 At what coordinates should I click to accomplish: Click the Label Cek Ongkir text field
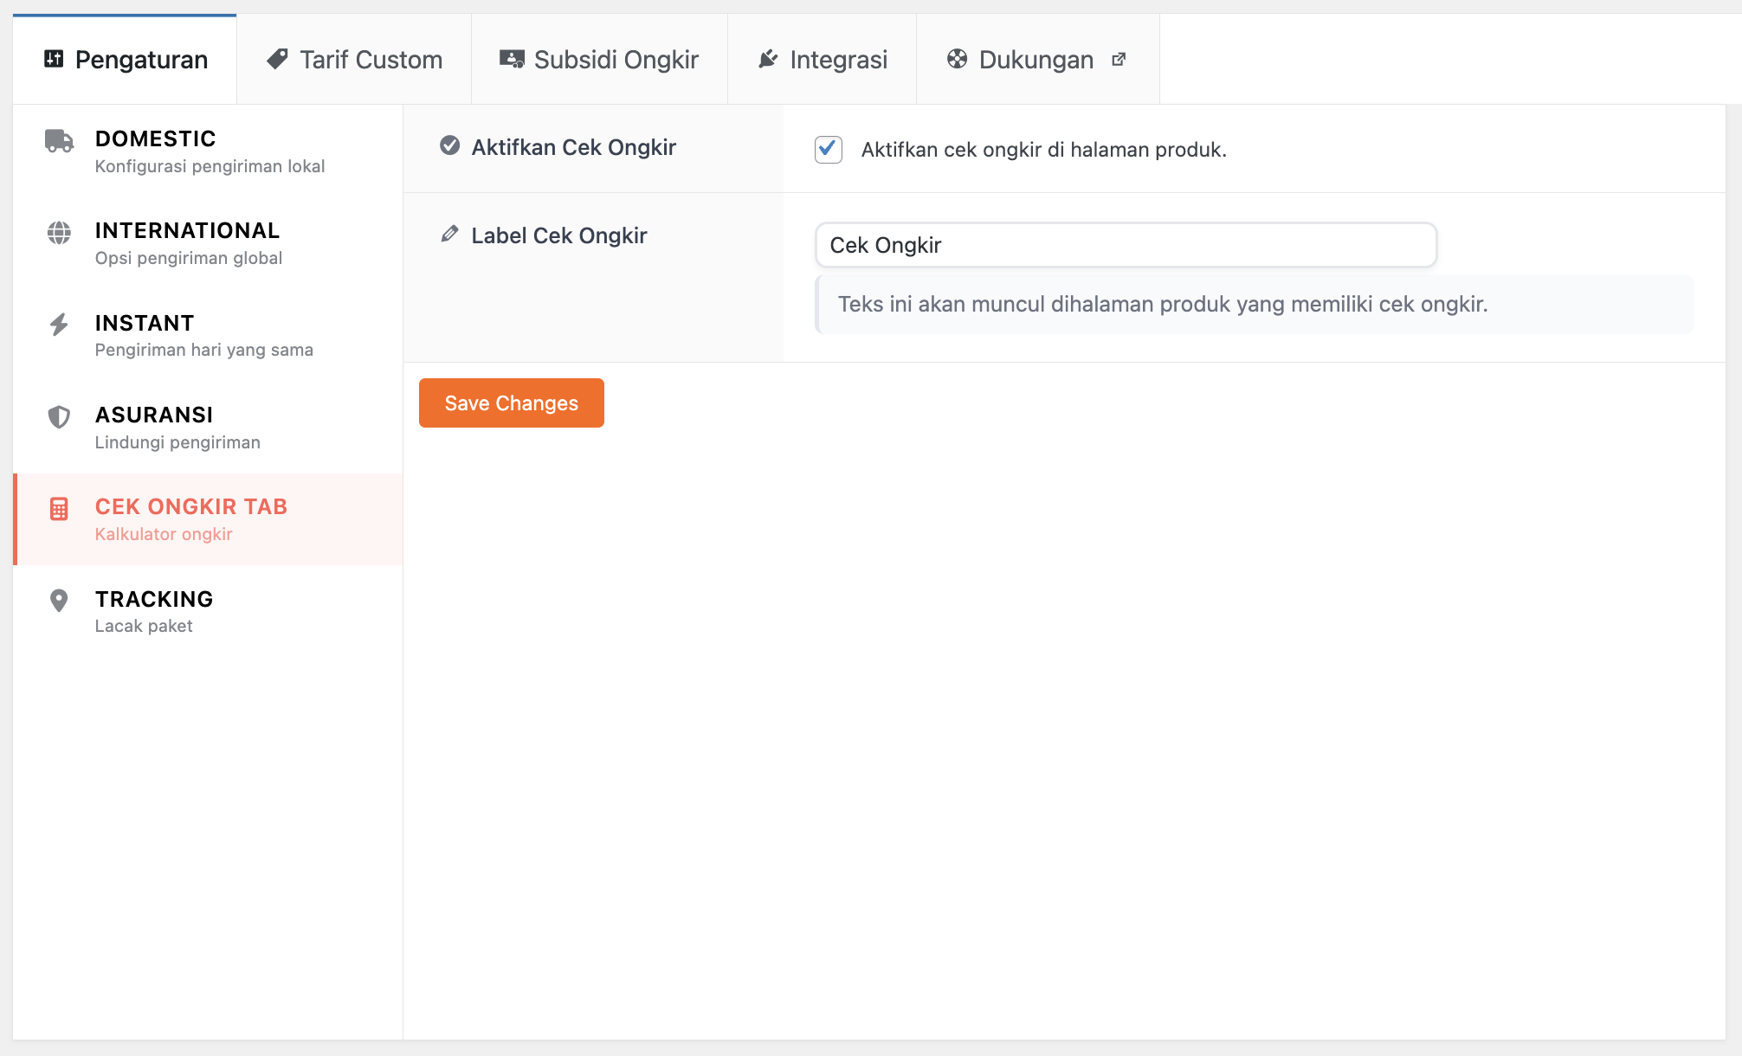pos(1126,245)
